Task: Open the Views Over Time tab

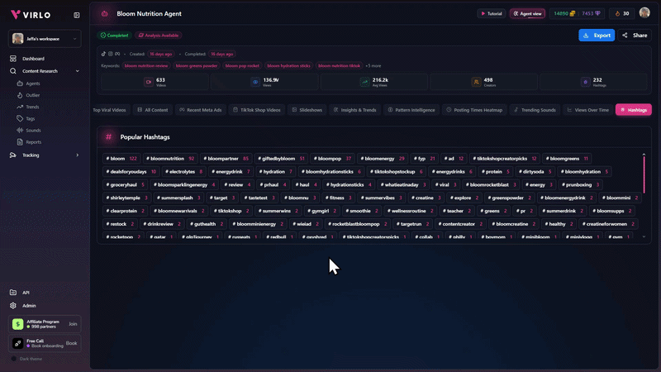Action: pyautogui.click(x=588, y=110)
